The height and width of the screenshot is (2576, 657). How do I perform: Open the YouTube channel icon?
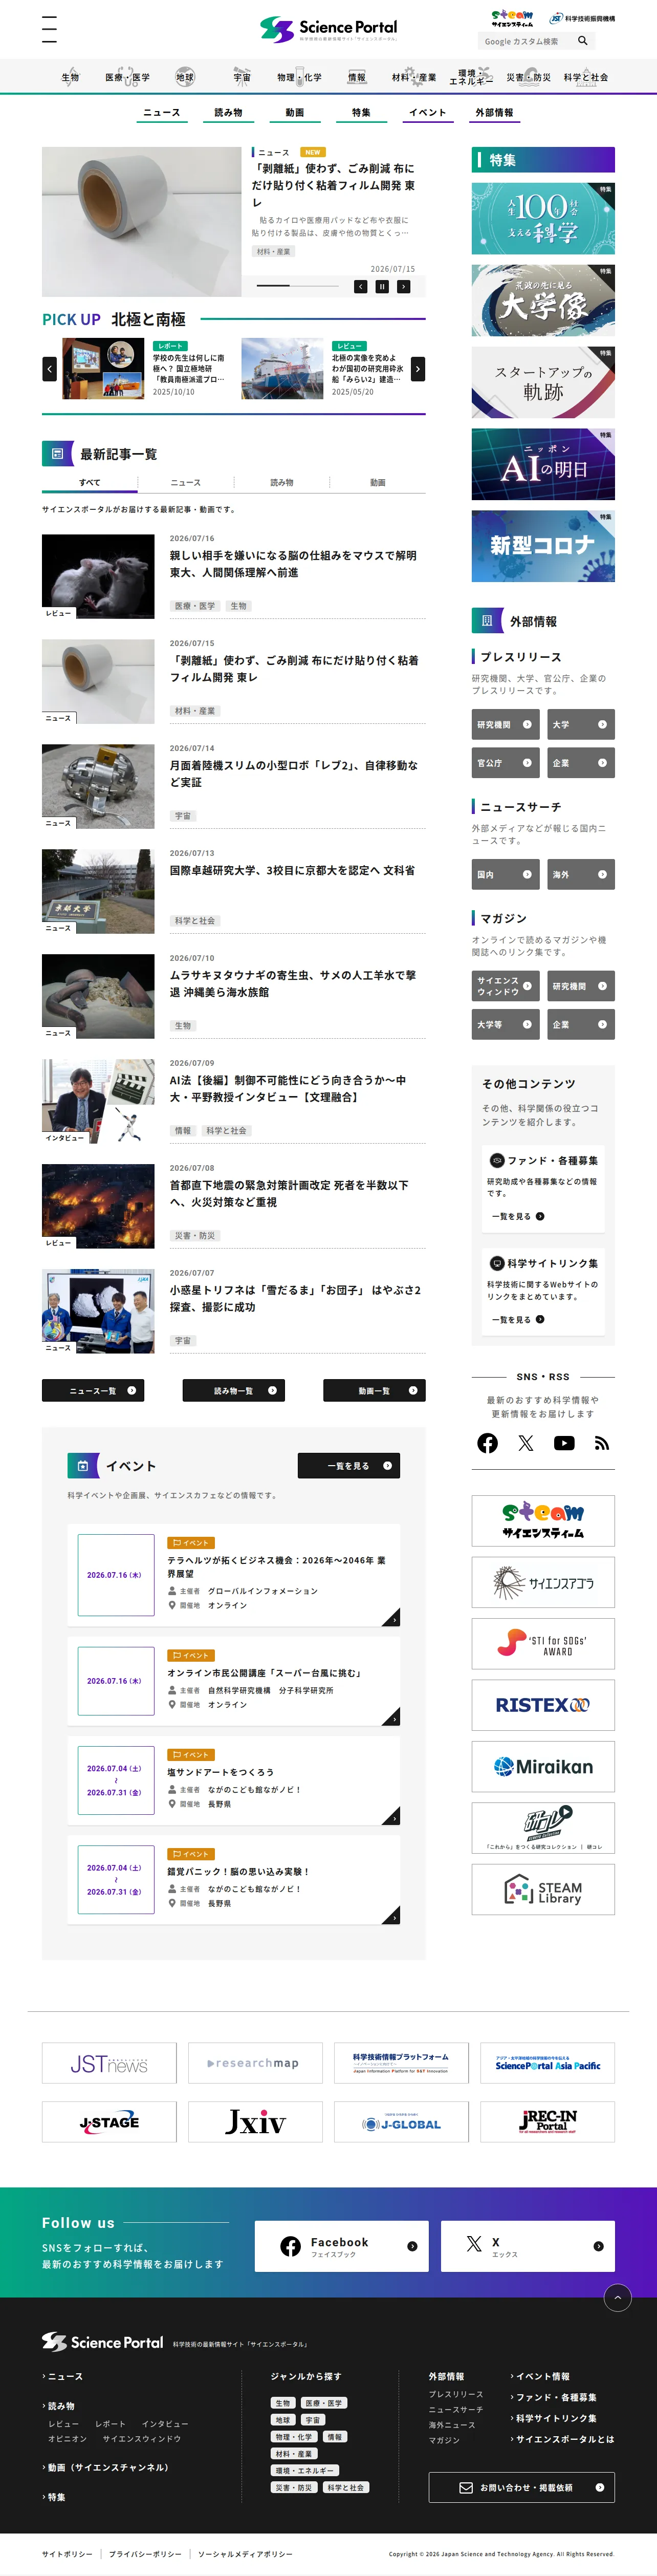[x=564, y=1443]
